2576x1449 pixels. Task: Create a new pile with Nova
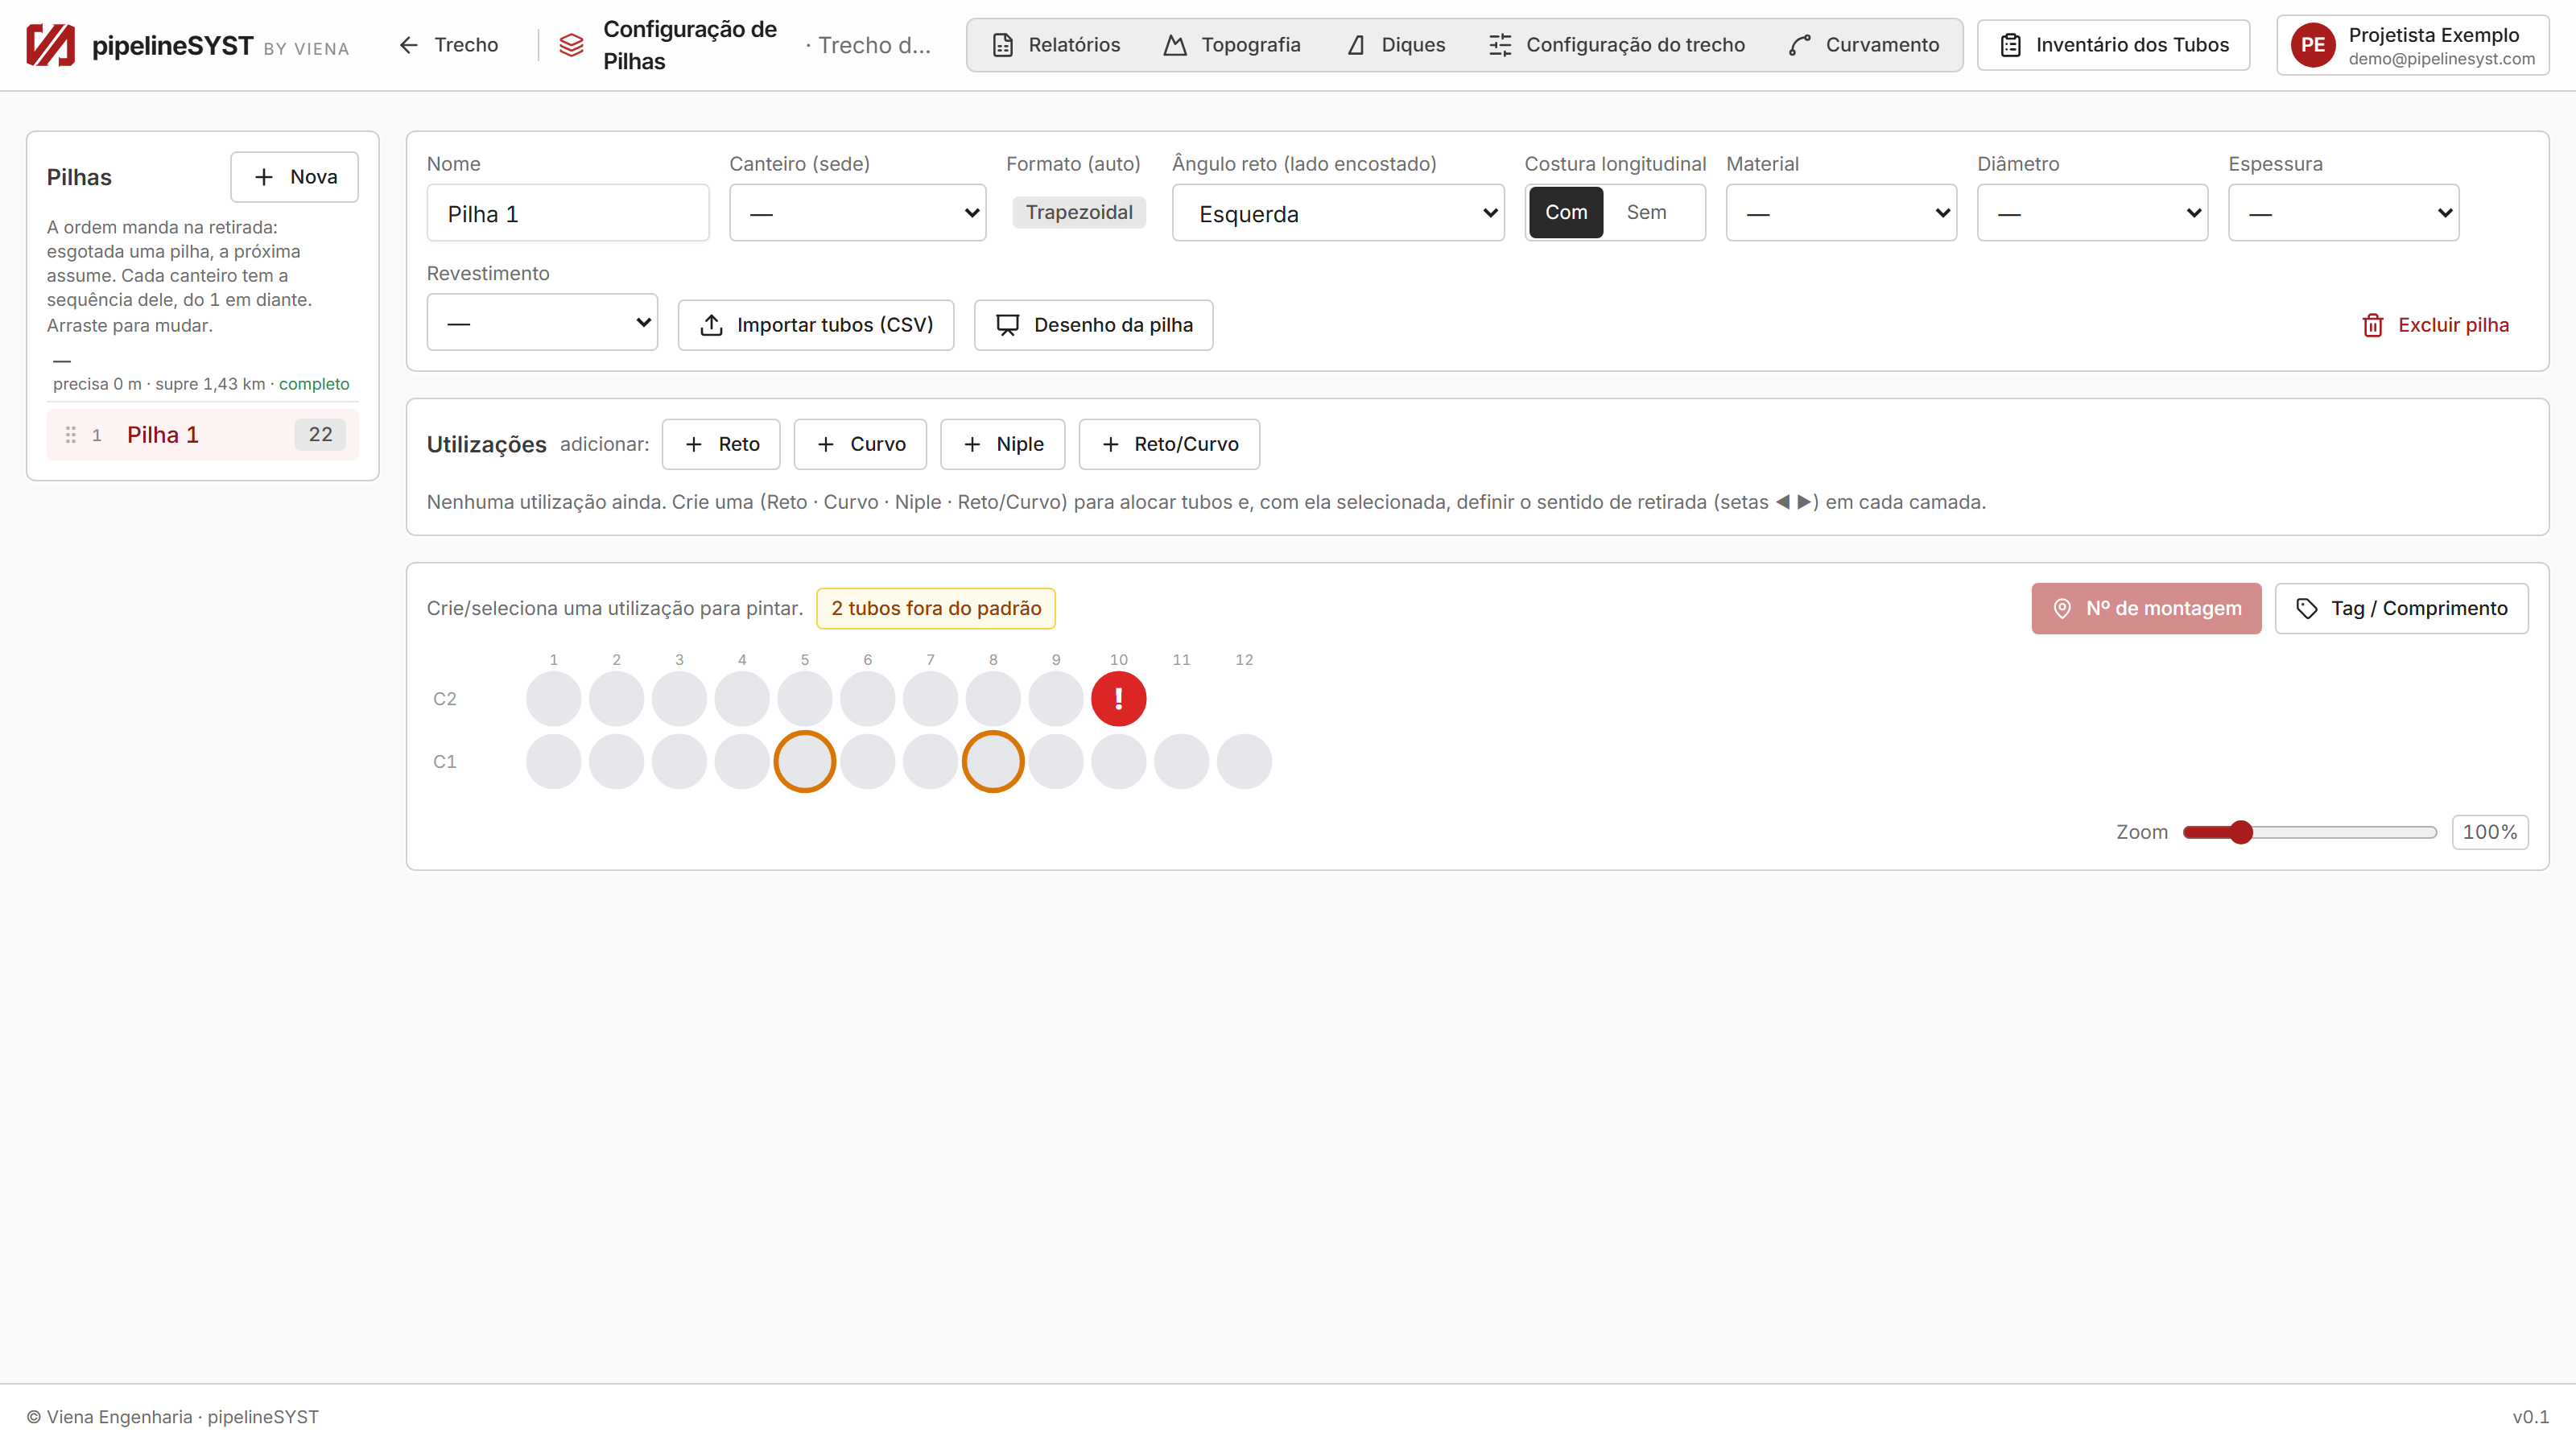294,177
